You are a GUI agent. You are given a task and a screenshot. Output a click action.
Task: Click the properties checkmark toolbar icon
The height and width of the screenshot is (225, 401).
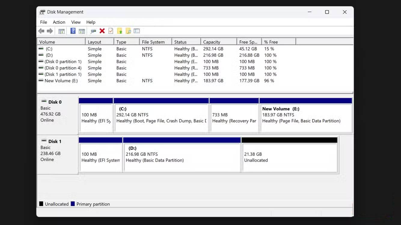coord(111,31)
